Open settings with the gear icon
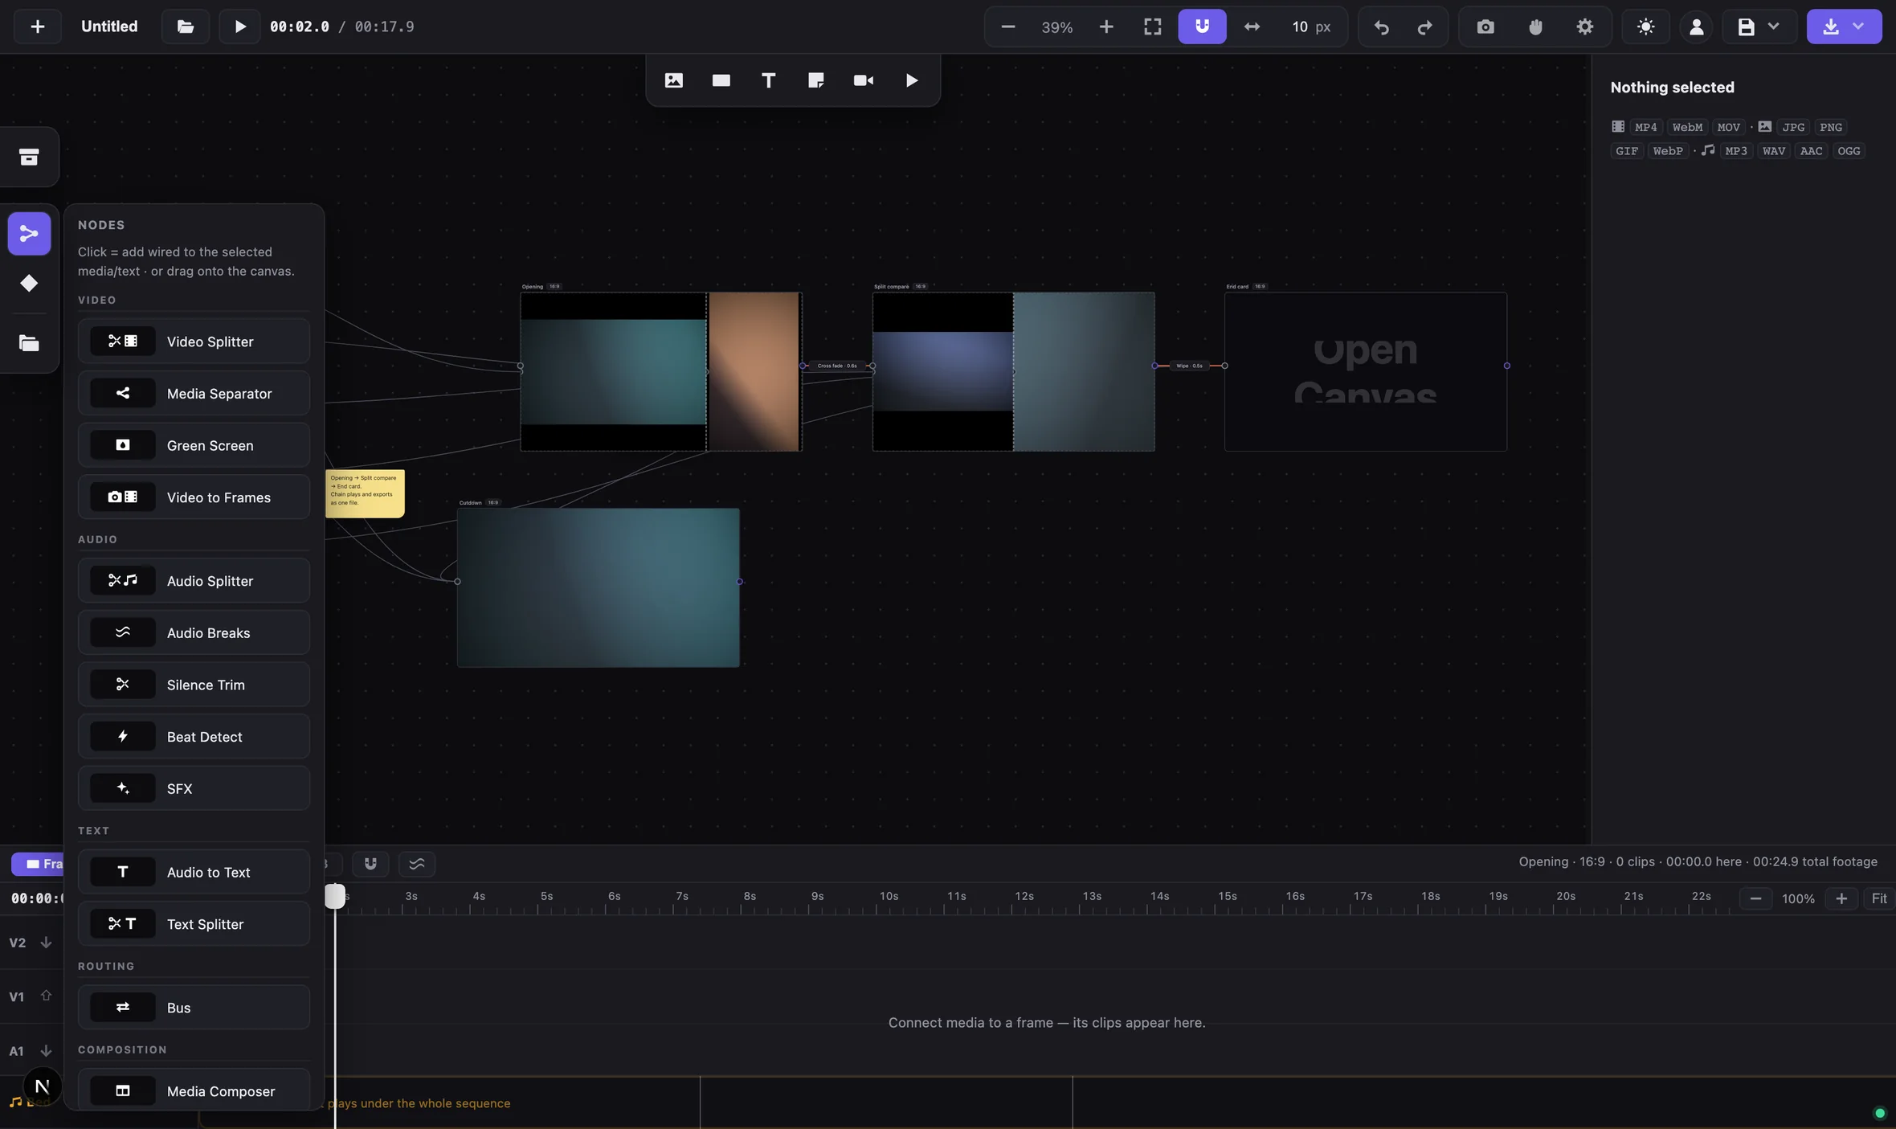Screen dimensions: 1896x1129 tap(1584, 27)
